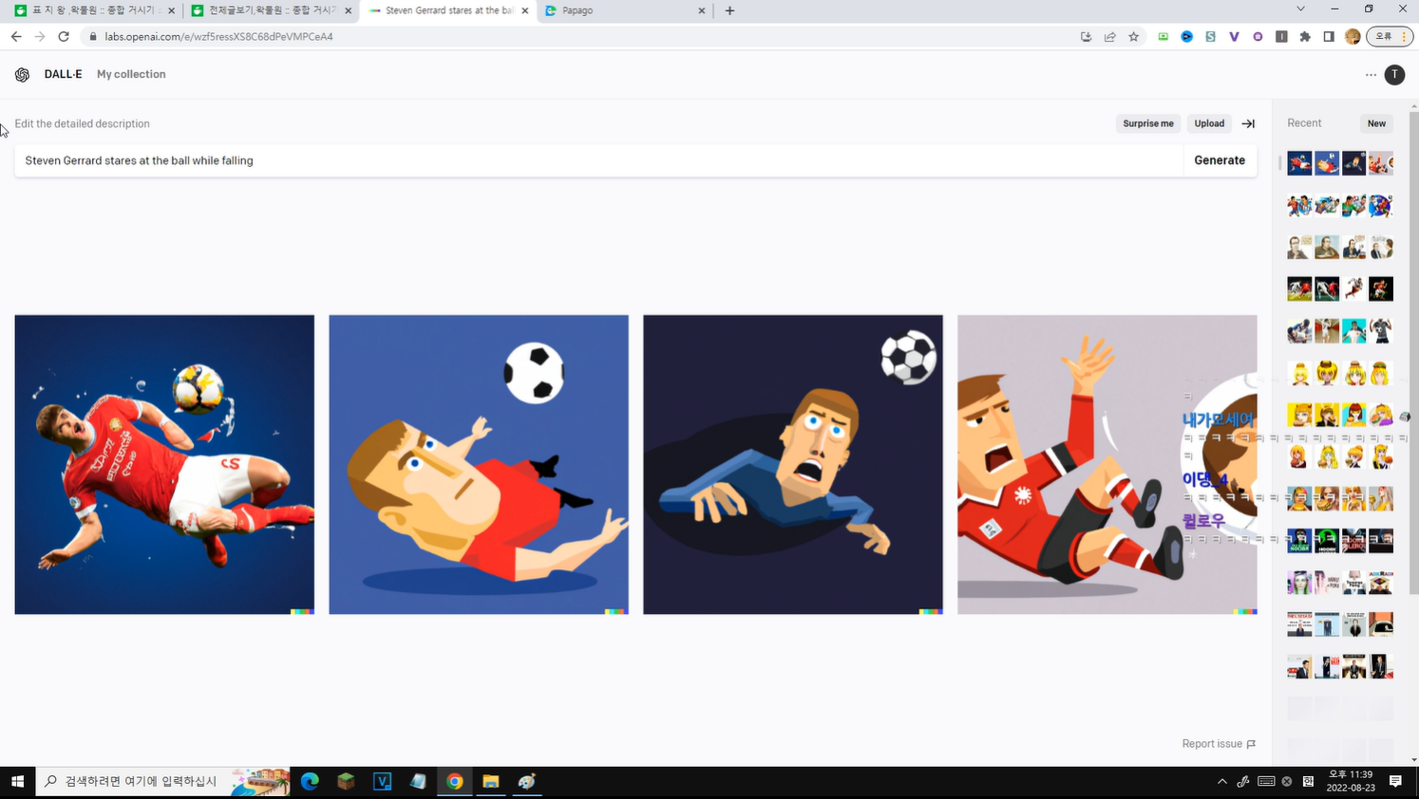Screen dimensions: 1419x799
Task: Collapse the sidebar with the arrow icon
Action: [x=1248, y=123]
